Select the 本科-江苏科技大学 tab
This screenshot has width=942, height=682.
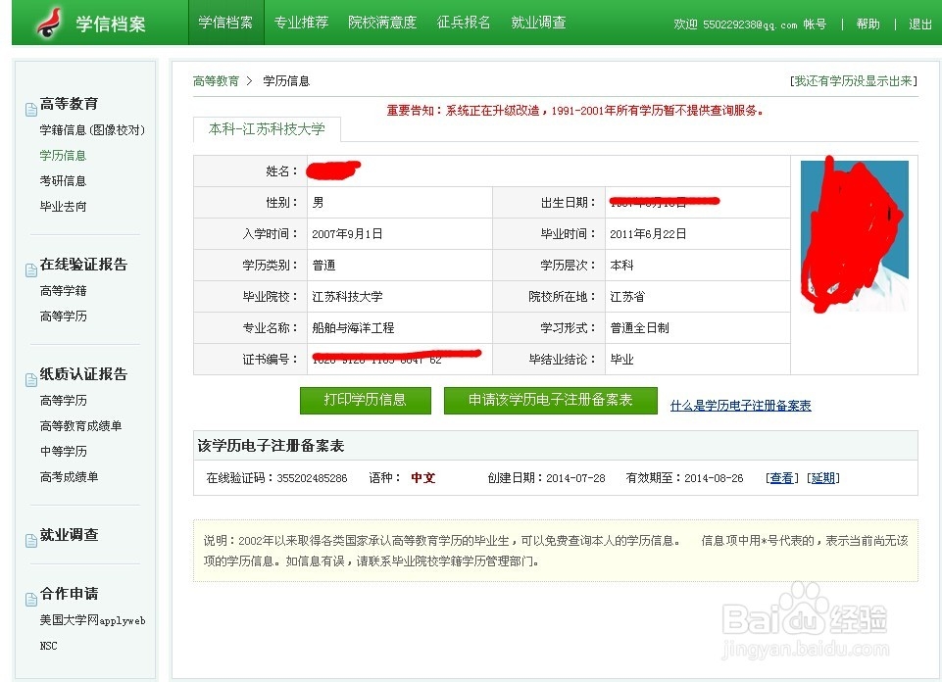tap(267, 129)
